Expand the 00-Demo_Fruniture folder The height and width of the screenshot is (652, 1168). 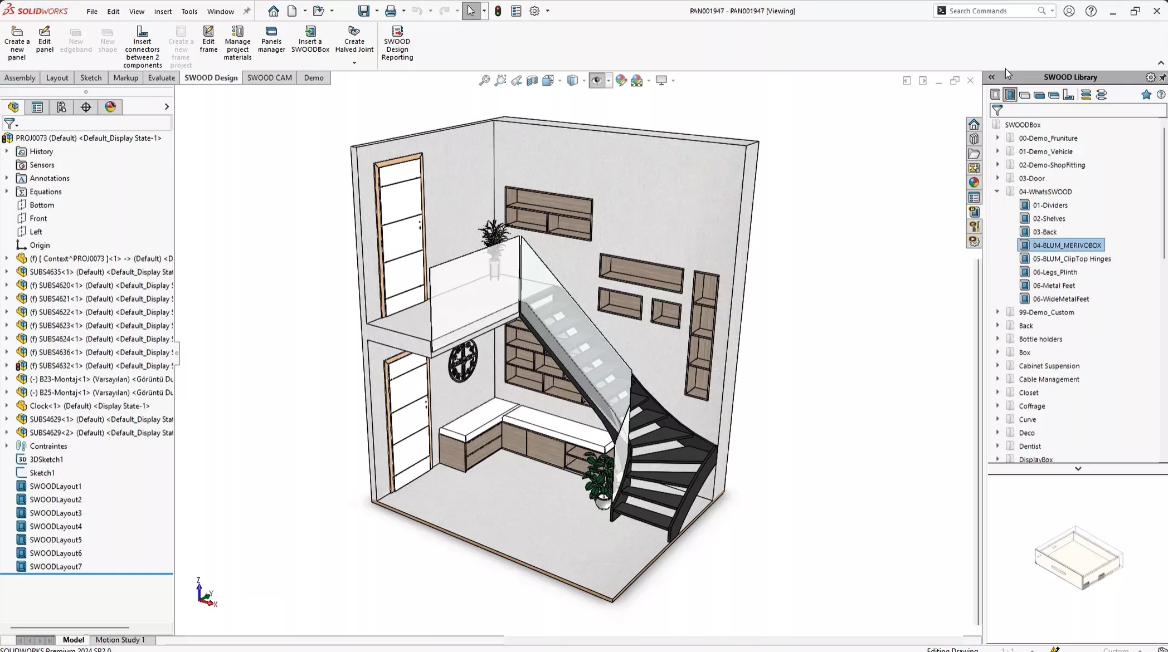click(x=997, y=138)
